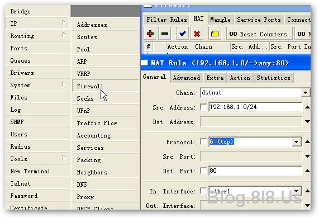Disable rule with red X icon
319x218 pixels.
pyautogui.click(x=197, y=34)
